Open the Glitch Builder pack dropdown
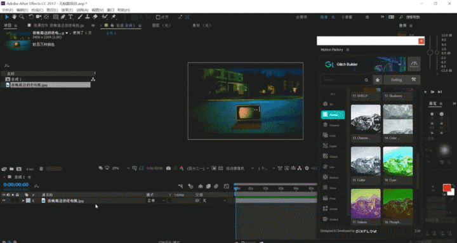Image resolution: width=457 pixels, height=243 pixels. point(400,64)
